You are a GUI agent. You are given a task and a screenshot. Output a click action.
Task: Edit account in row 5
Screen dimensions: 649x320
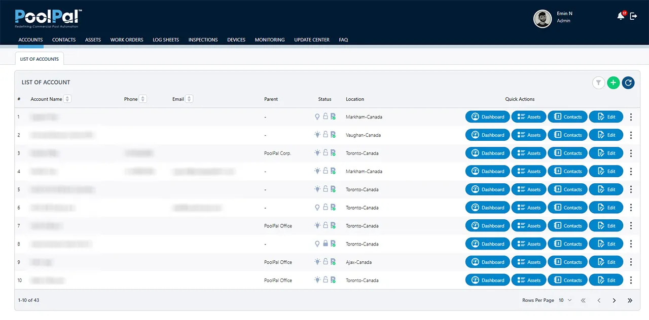pyautogui.click(x=606, y=189)
